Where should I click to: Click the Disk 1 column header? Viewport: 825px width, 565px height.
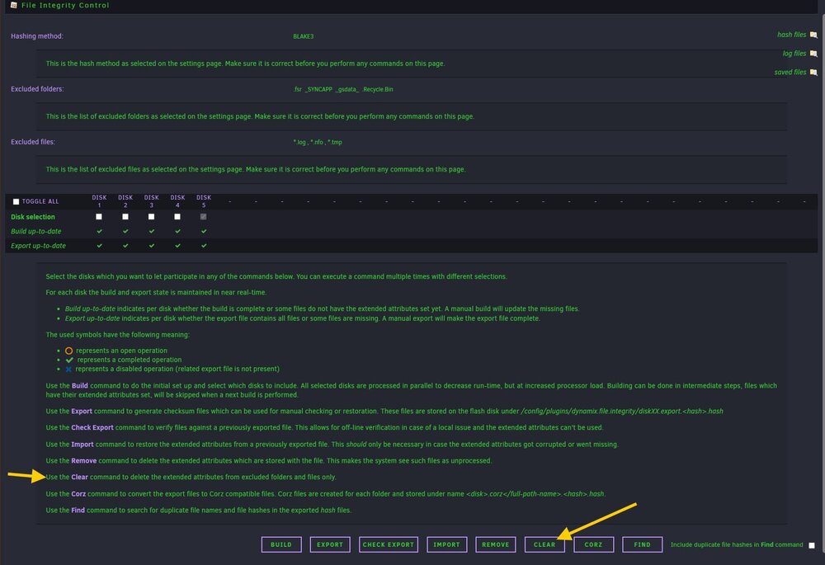[x=100, y=201]
